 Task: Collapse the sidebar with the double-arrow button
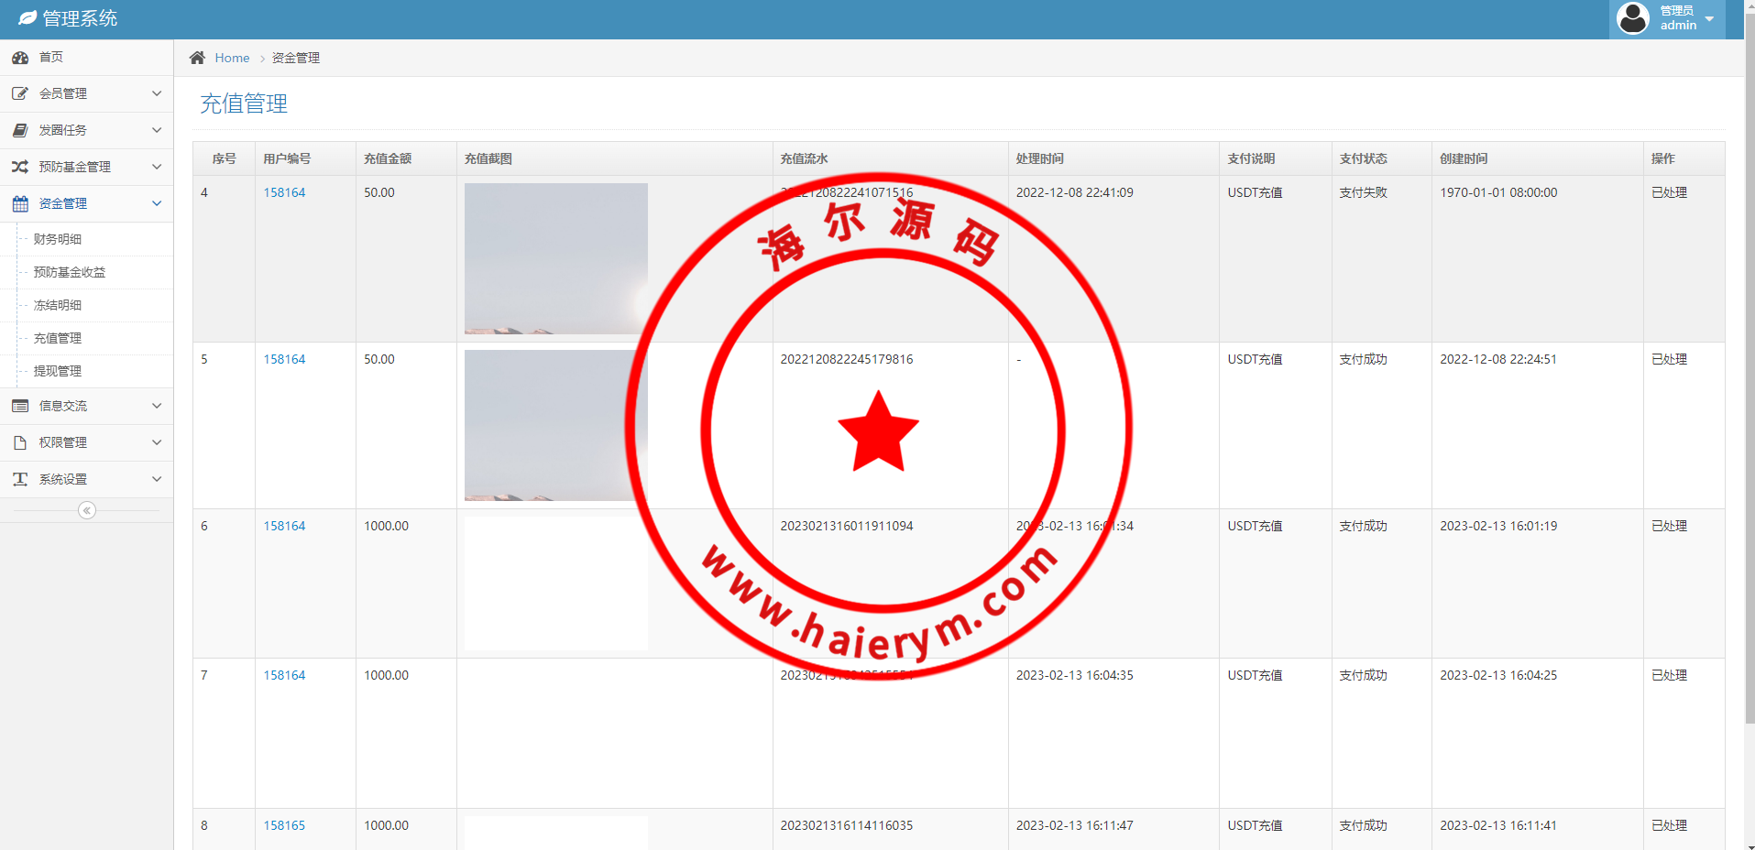[87, 510]
